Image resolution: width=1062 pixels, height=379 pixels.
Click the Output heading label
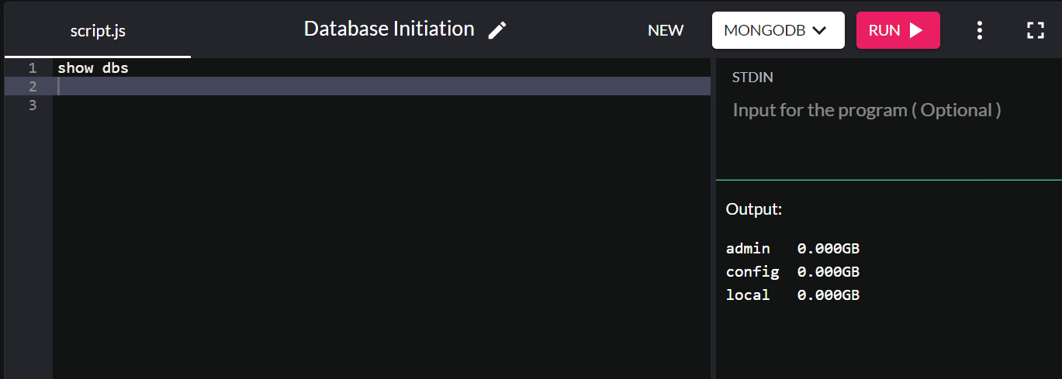(753, 209)
